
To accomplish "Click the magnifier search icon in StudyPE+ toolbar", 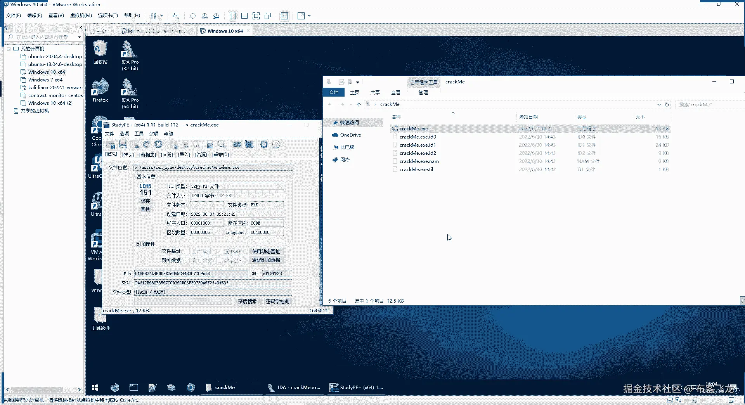I will click(222, 145).
